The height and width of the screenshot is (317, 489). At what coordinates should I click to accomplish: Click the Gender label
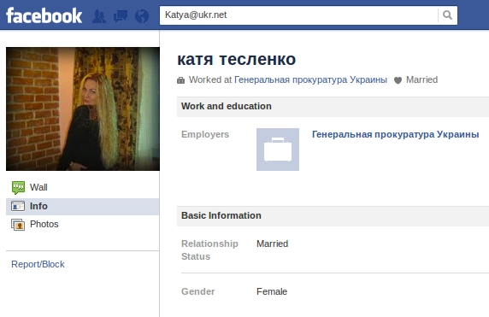tap(198, 291)
